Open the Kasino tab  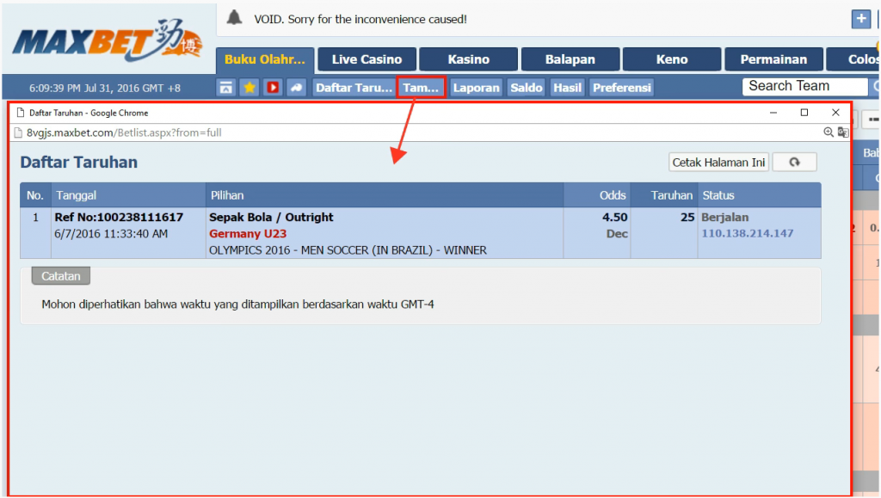(469, 59)
